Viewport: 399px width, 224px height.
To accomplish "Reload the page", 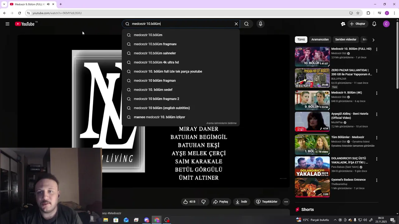I will (19, 13).
